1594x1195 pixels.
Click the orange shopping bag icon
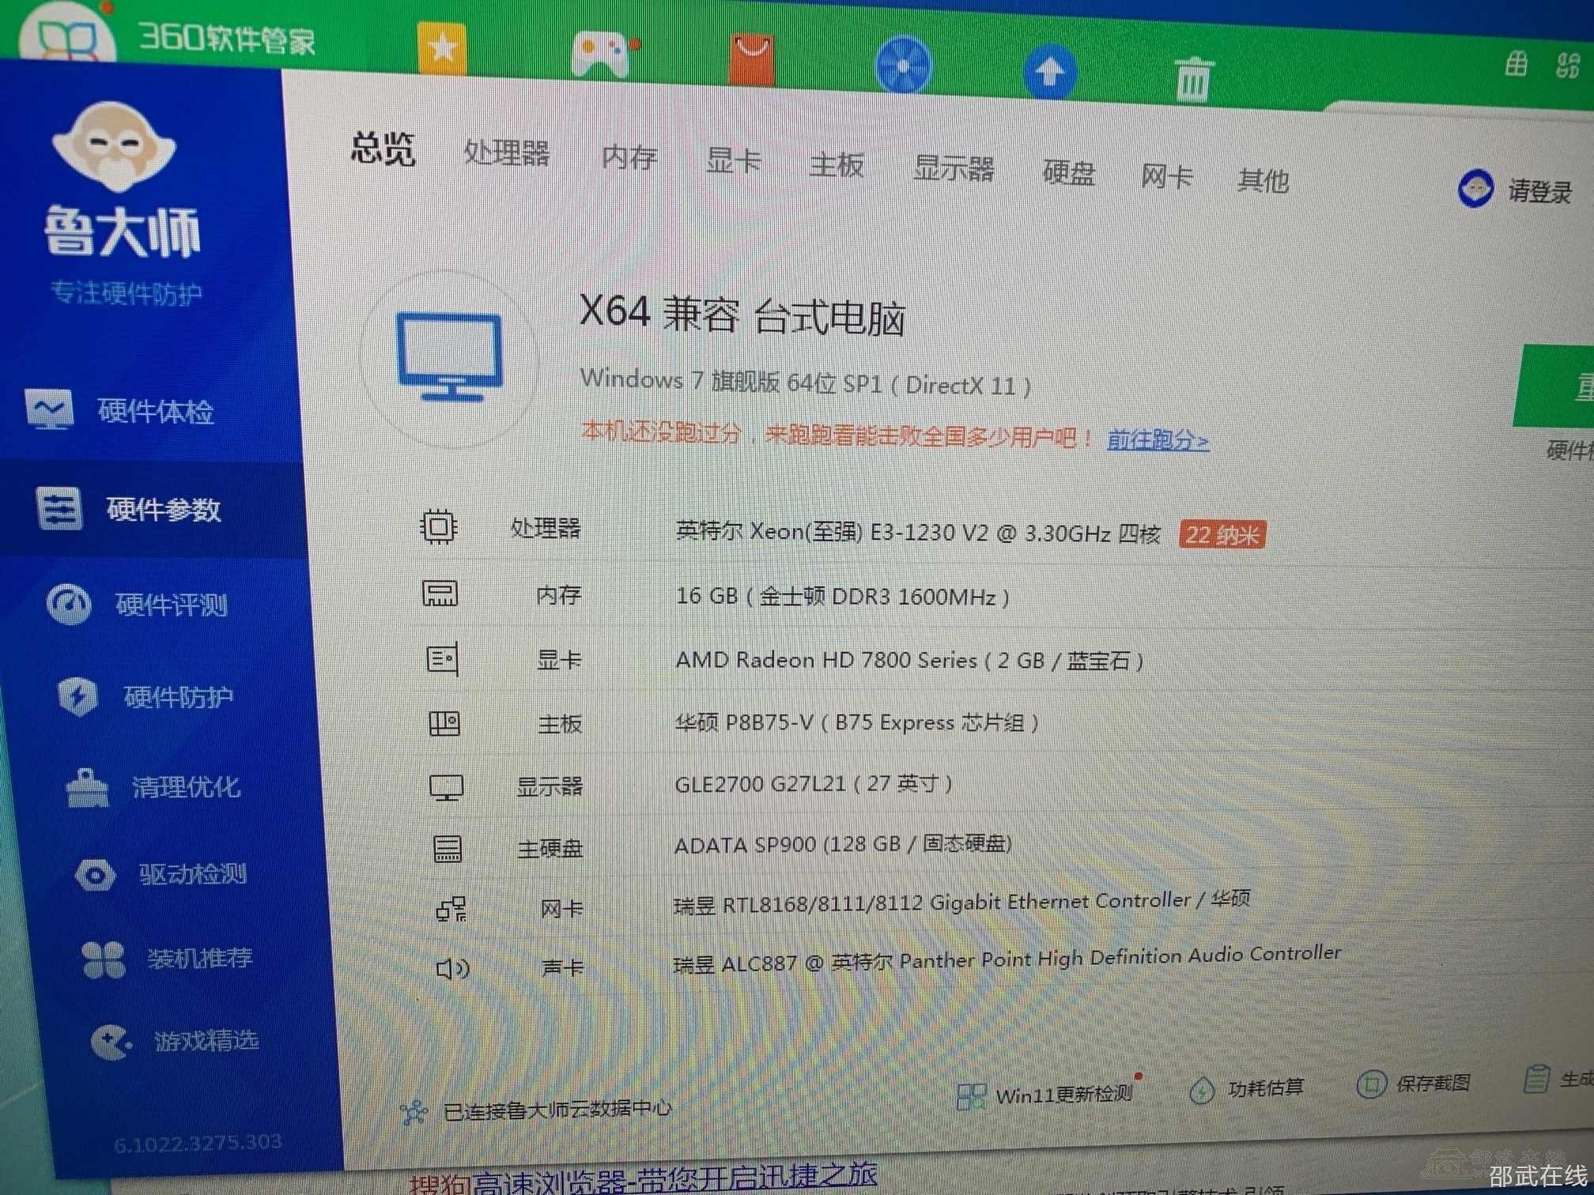(751, 58)
